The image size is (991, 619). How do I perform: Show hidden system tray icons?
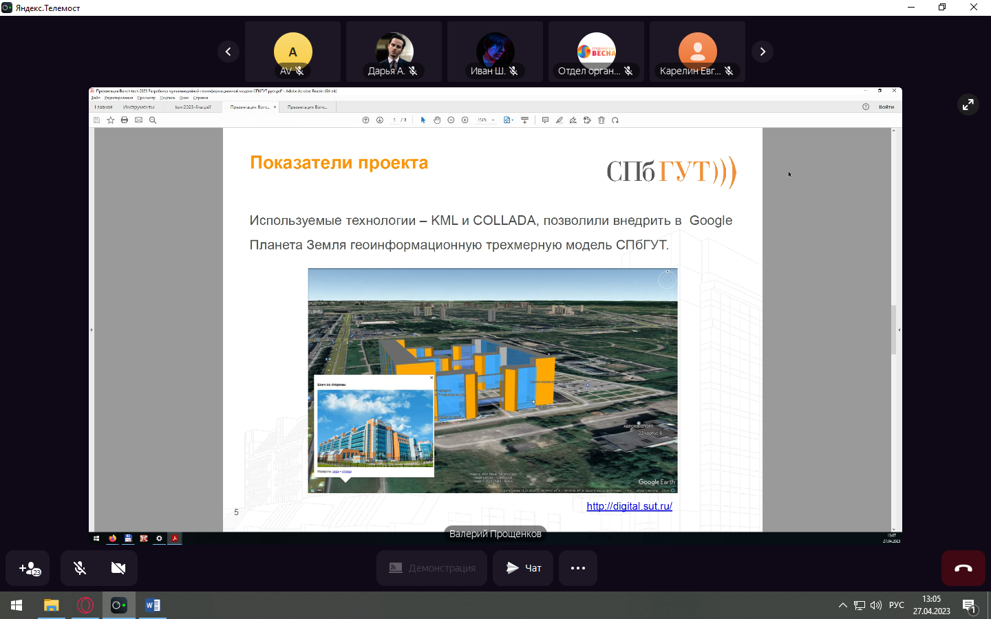click(x=842, y=605)
